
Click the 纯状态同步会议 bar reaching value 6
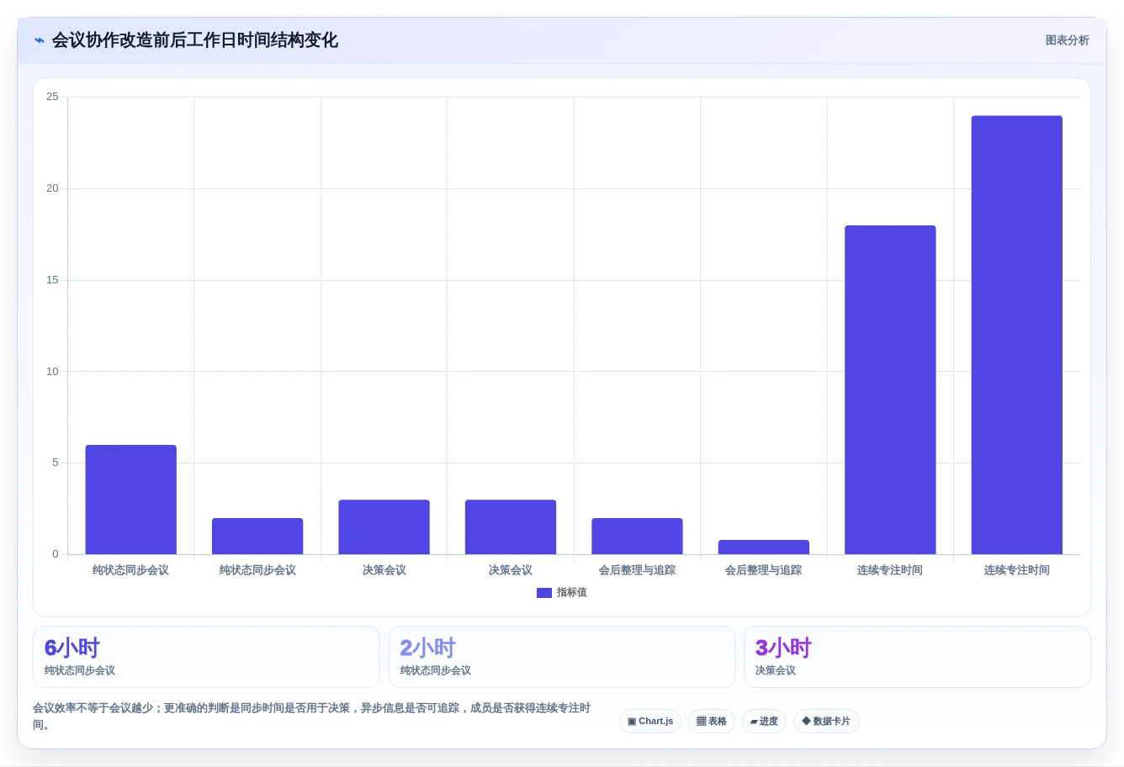pyautogui.click(x=131, y=500)
